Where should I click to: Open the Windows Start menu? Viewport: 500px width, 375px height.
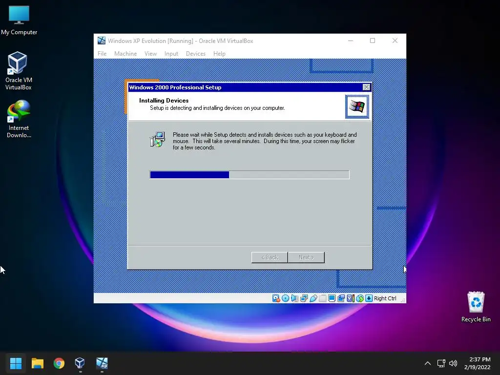click(16, 363)
